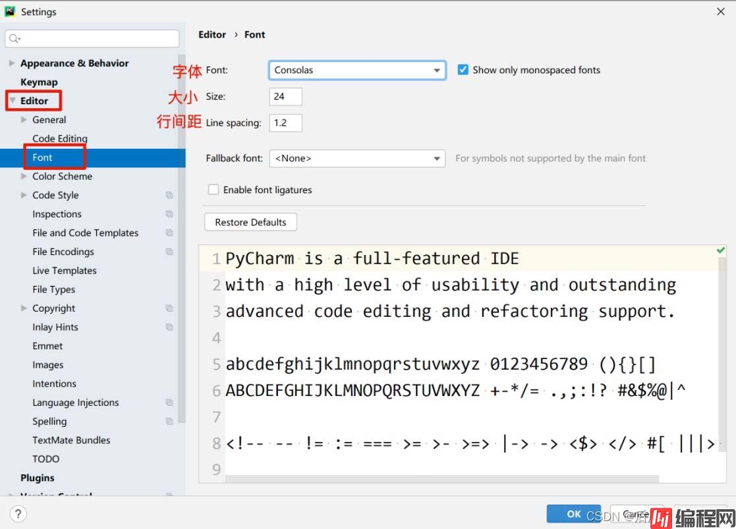
Task: Collapse the Editor section arrow
Action: [x=13, y=101]
